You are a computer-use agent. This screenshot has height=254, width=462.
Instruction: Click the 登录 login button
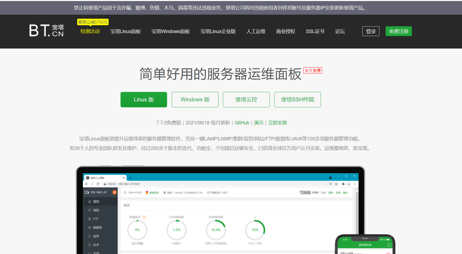(371, 31)
